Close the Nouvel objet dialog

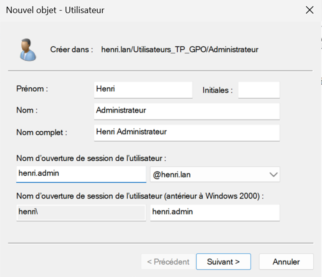[x=309, y=10]
